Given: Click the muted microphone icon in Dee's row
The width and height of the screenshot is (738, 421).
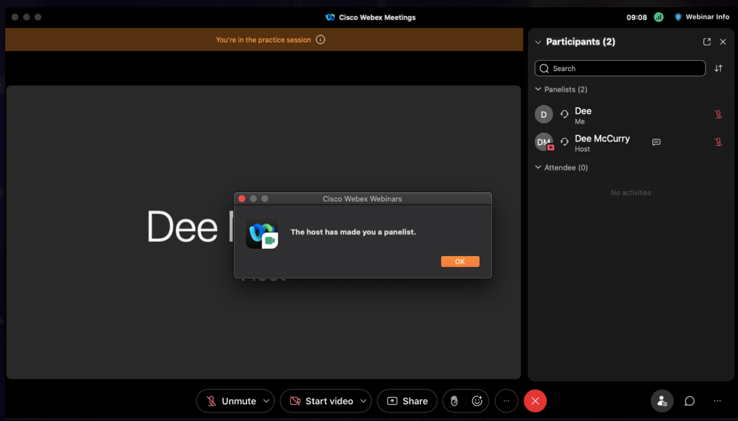Looking at the screenshot, I should tap(719, 114).
